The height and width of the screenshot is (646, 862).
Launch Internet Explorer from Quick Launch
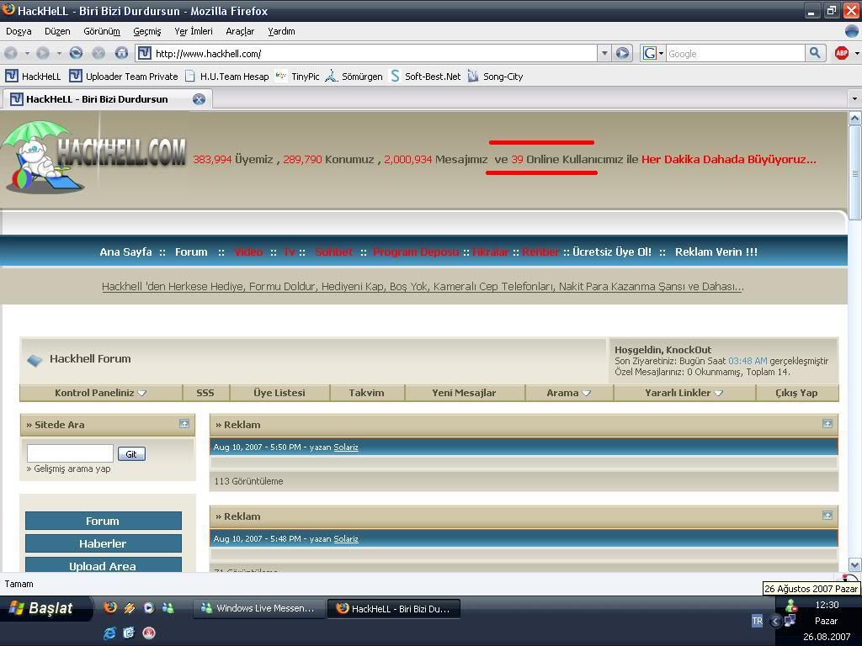[x=110, y=633]
